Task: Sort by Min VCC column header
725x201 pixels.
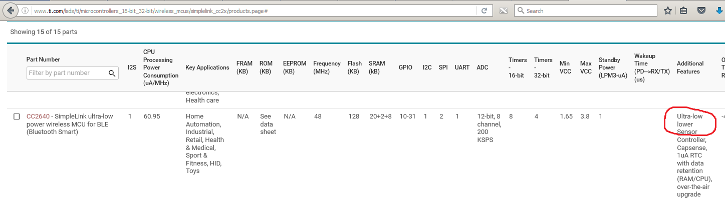Action: click(566, 67)
